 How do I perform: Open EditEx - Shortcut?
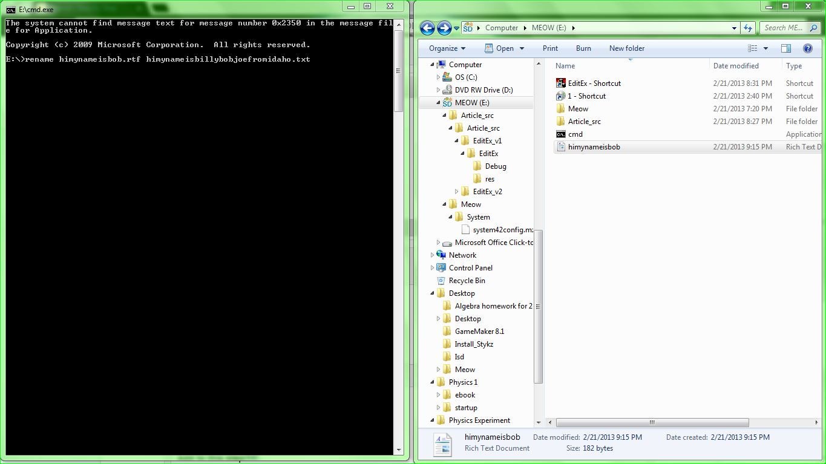click(594, 83)
